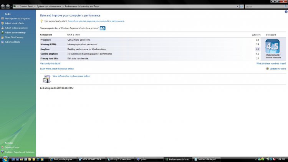Open Learn how you can improve performance link

click(x=96, y=21)
